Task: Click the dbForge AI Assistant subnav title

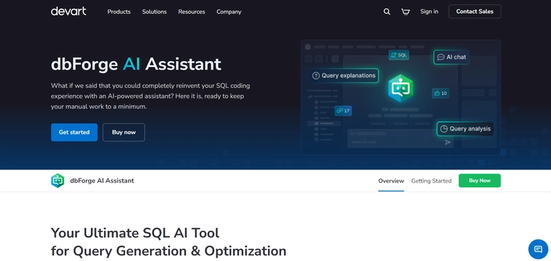Action: coord(102,181)
